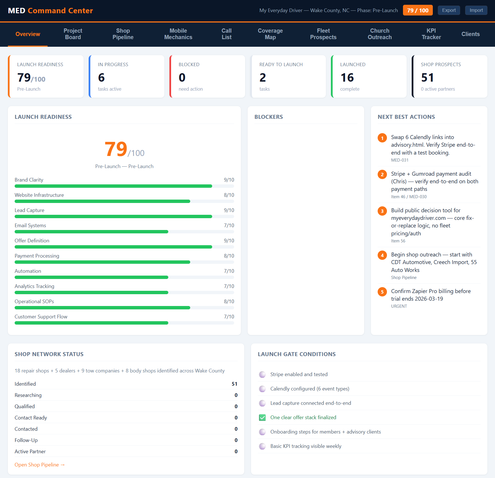Screen dimensions: 495x478
Task: Click the Automation progress bar
Action: [124, 277]
